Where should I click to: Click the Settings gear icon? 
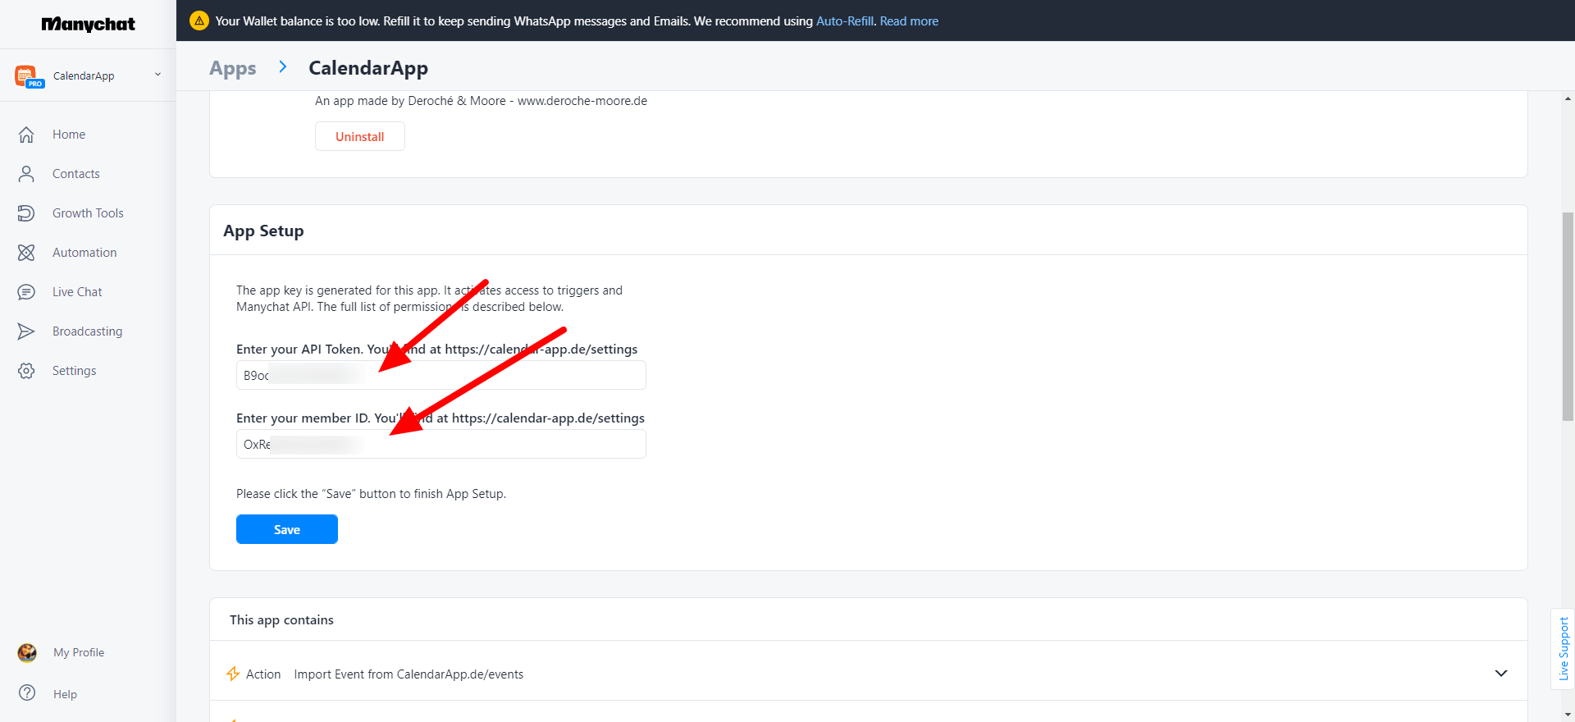point(26,371)
